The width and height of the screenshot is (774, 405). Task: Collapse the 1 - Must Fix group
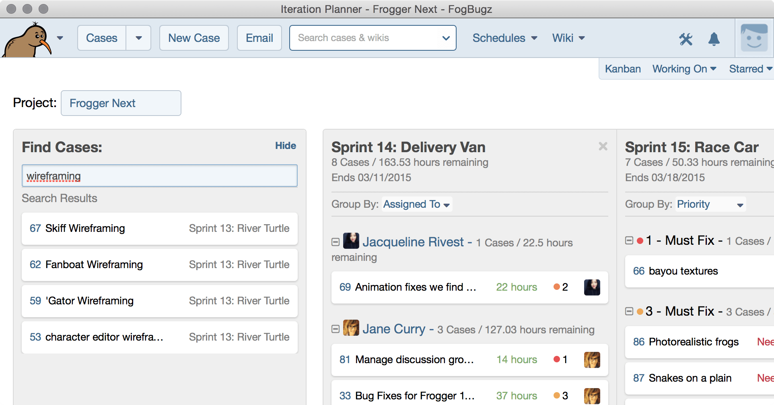[629, 240]
